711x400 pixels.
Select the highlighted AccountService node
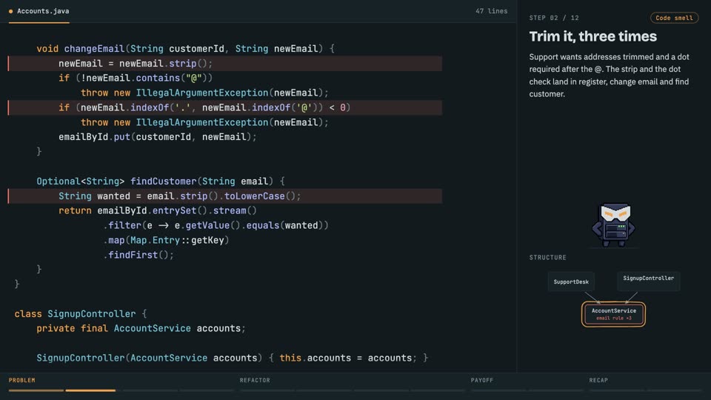(613, 314)
